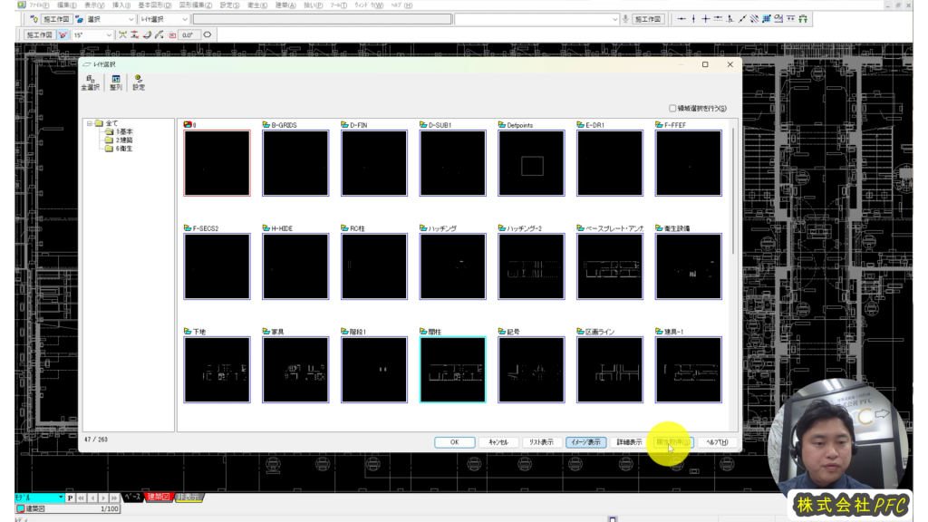The image size is (928, 522).
Task: Select the 間柱 layer thumbnail
Action: pyautogui.click(x=452, y=369)
